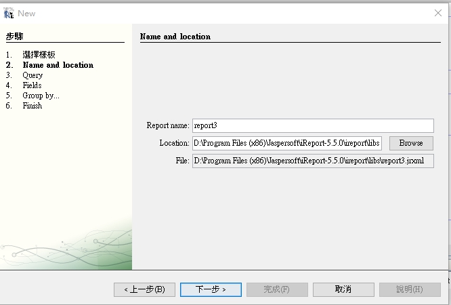This screenshot has width=451, height=305.
Task: Cancel the wizard with 取消 button
Action: [343, 289]
